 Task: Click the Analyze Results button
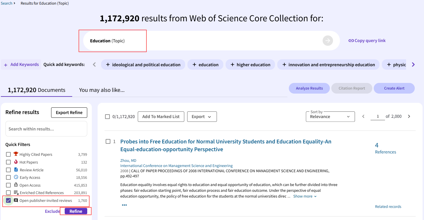309,88
